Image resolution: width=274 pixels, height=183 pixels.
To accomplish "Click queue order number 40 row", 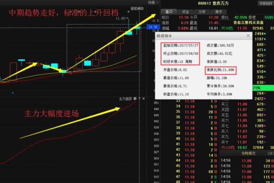I will tap(196, 139).
